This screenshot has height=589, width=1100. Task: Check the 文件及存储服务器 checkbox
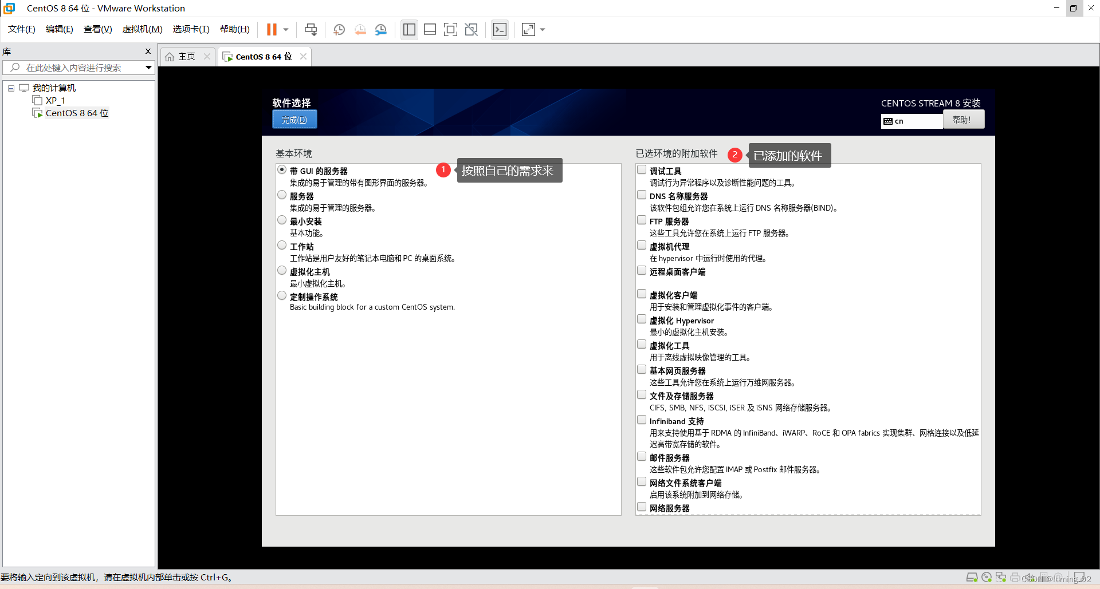pyautogui.click(x=642, y=394)
